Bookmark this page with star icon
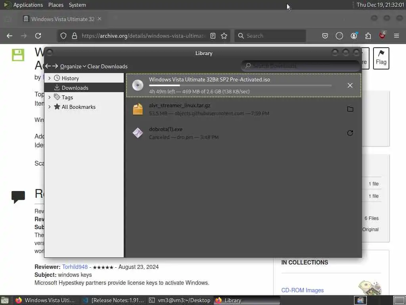Screen dimensions: 406x305 point(224,36)
